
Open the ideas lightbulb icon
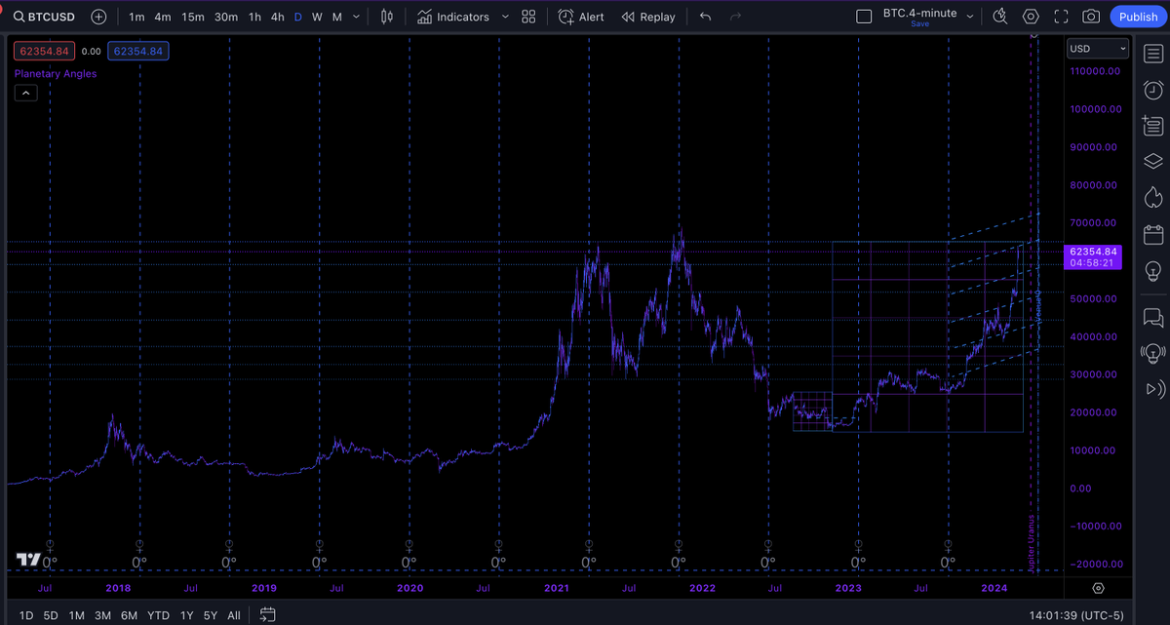tap(1153, 270)
